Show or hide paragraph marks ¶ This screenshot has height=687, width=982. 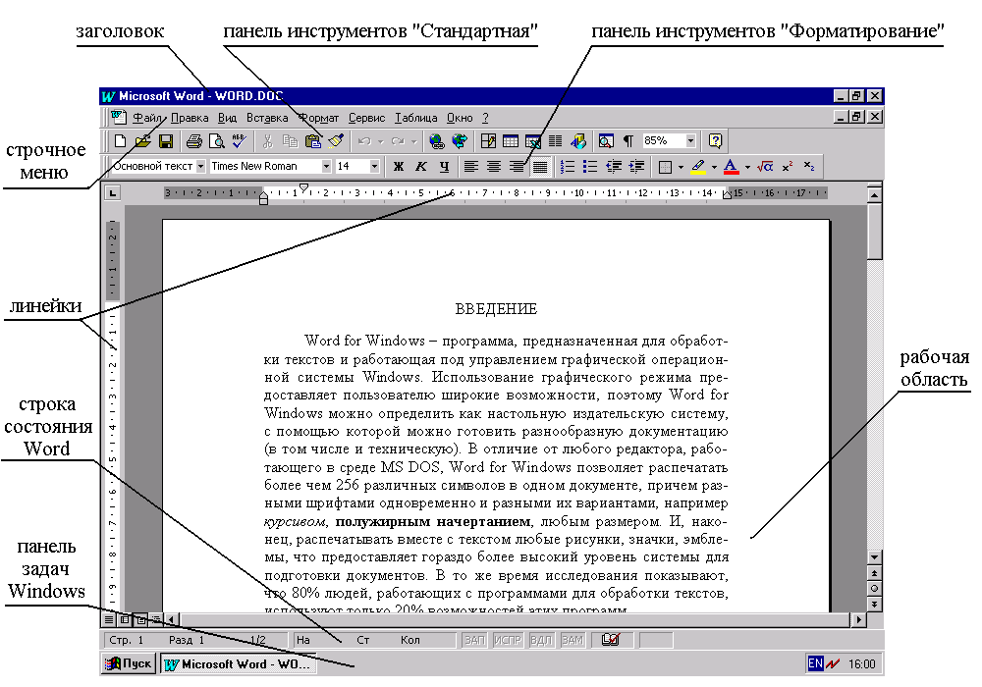(628, 141)
